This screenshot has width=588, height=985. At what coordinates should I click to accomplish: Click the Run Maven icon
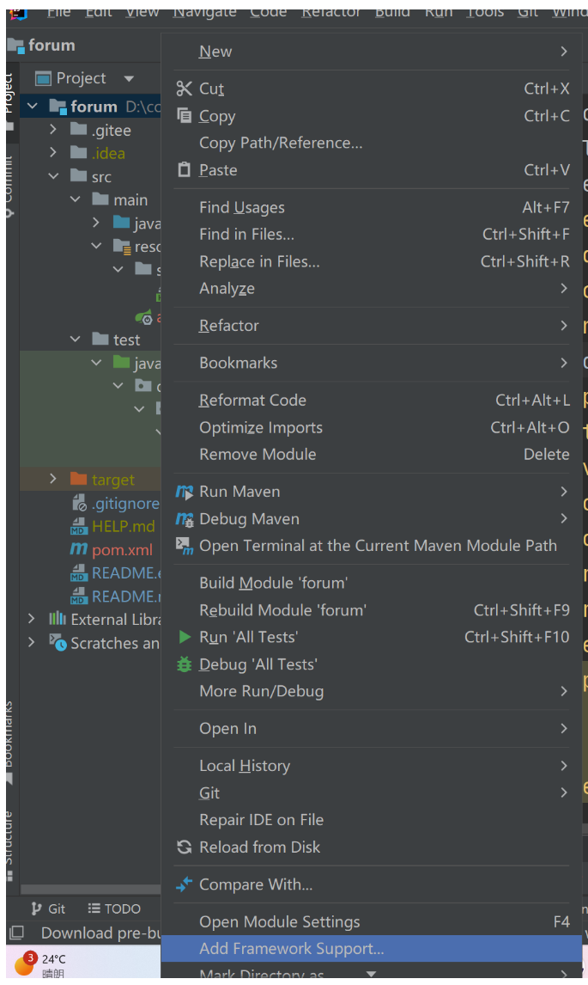coord(185,492)
